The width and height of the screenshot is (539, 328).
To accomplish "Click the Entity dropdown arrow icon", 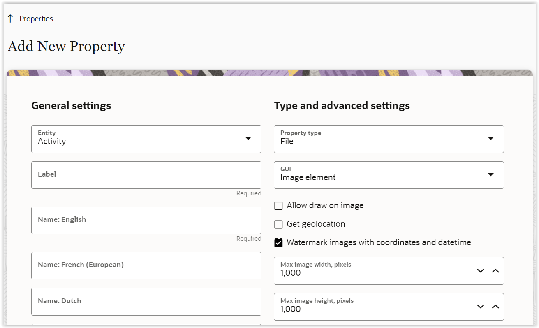I will tap(248, 139).
